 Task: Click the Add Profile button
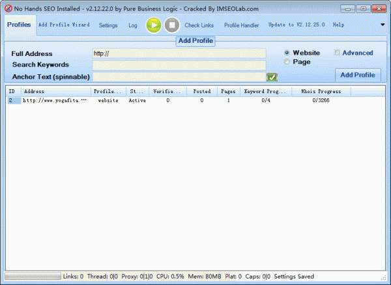(358, 75)
